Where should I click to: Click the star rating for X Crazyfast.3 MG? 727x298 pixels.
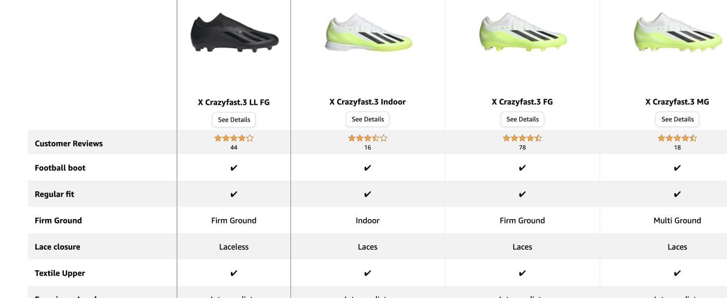point(677,138)
